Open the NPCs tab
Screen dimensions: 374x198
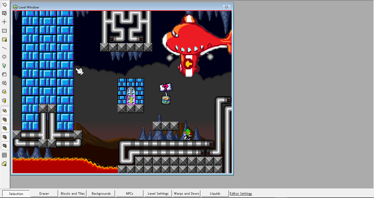tap(130, 194)
